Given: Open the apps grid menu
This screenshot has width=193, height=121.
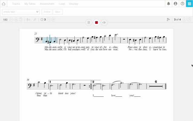Looking at the screenshot, I should click(189, 4).
